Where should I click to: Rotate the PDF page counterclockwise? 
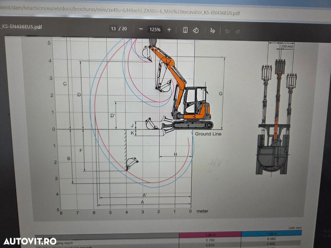tap(196, 30)
